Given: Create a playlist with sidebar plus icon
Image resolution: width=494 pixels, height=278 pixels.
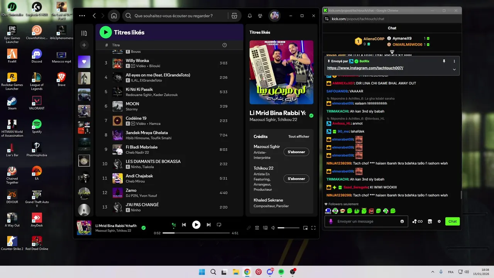Looking at the screenshot, I should (84, 45).
